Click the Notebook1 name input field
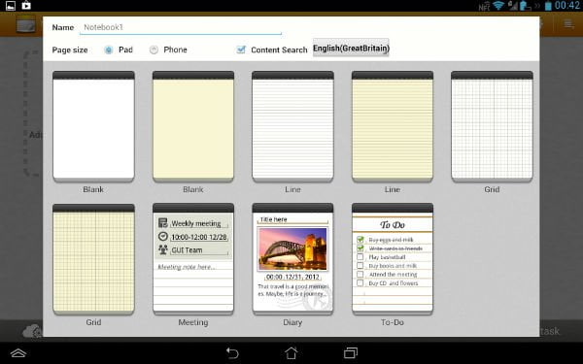Image resolution: width=583 pixels, height=364 pixels. click(181, 27)
